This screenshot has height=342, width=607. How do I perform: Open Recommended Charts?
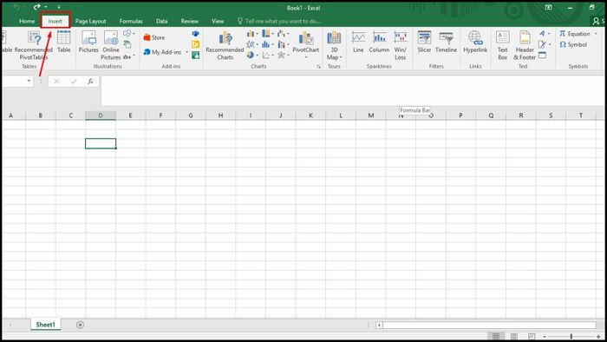point(225,46)
